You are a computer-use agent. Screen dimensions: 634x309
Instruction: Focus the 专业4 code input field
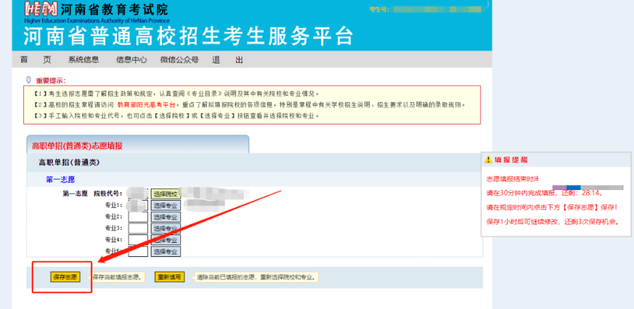coord(138,239)
